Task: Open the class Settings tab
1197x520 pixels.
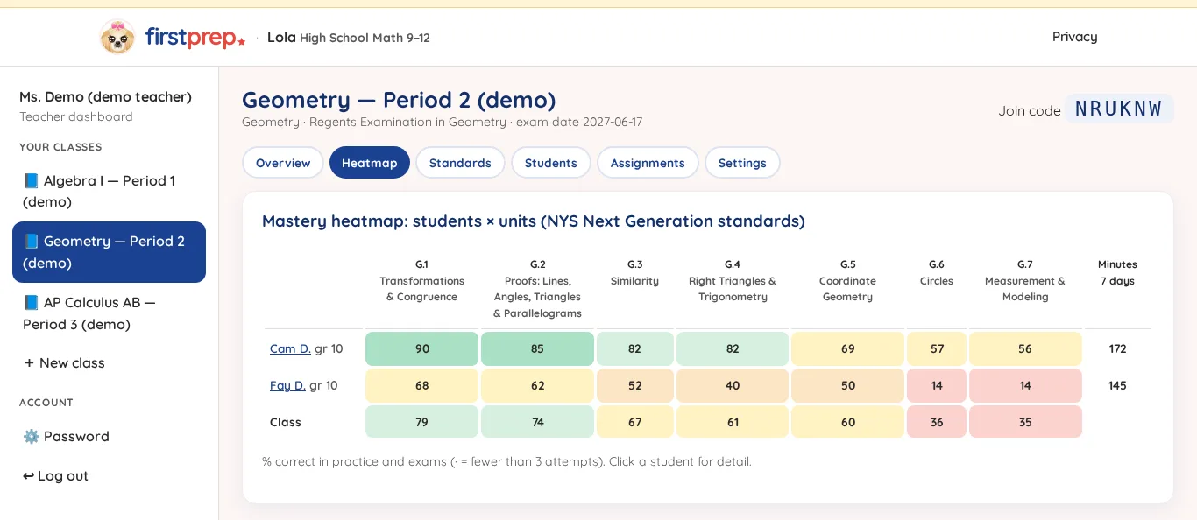Action: [x=742, y=163]
